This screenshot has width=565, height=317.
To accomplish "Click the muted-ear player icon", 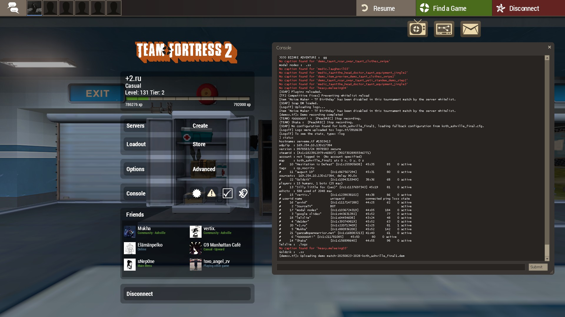I will click(243, 193).
